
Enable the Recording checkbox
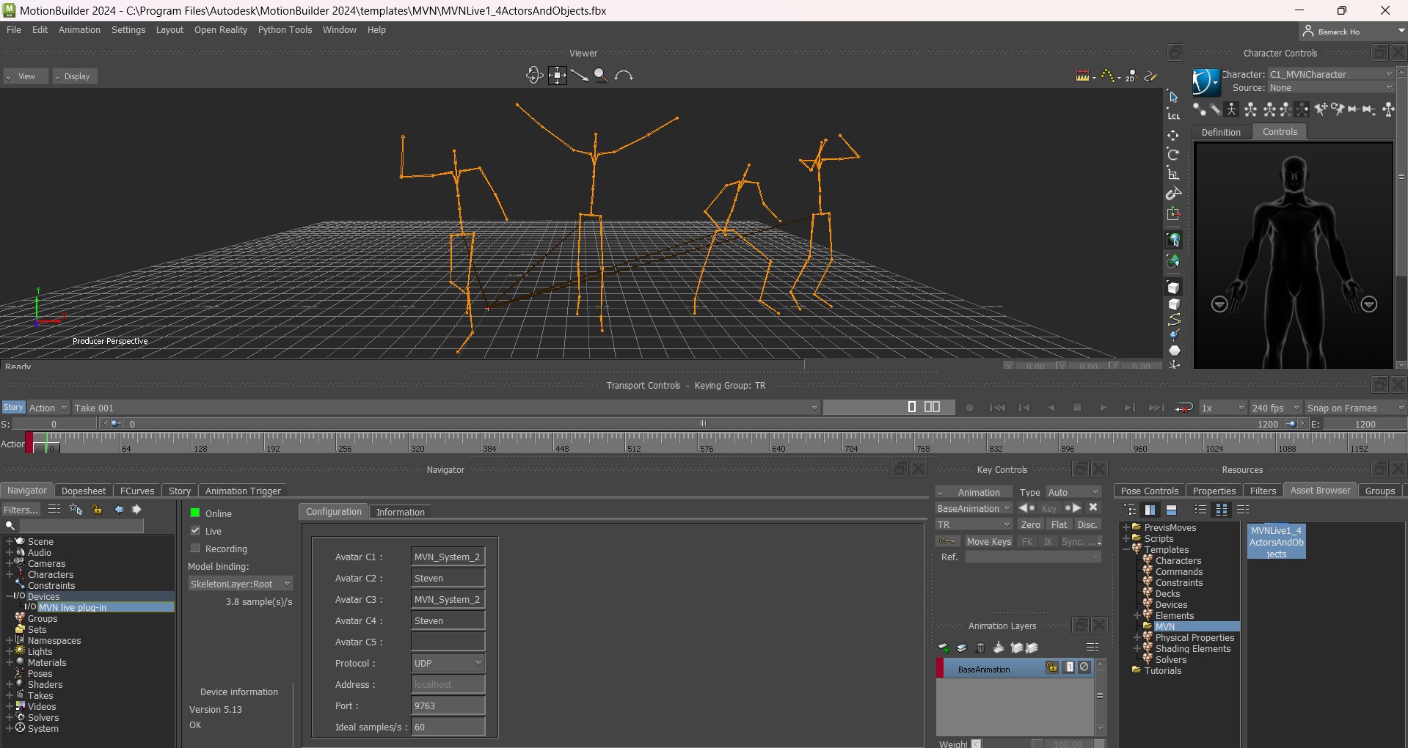click(x=195, y=549)
